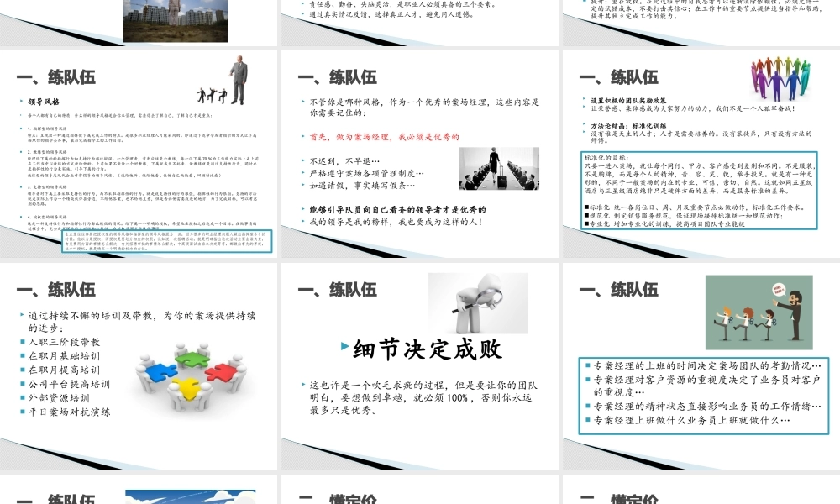This screenshot has height=504, width=840.
Task: Click the bullet 在职月提高培训
Action: pyautogui.click(x=64, y=370)
